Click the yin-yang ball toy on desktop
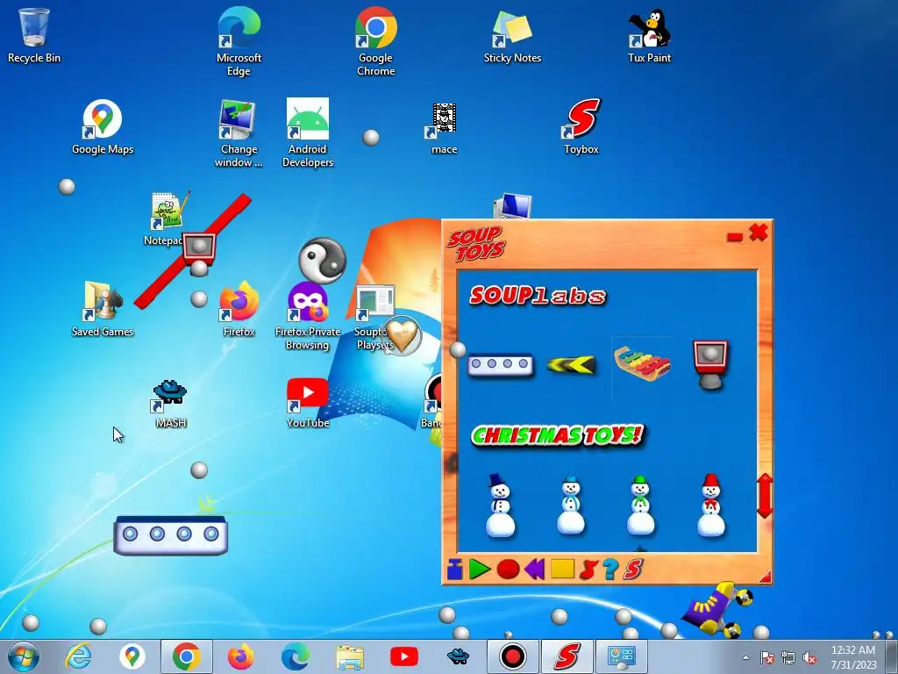Viewport: 898px width, 674px height. tap(323, 260)
